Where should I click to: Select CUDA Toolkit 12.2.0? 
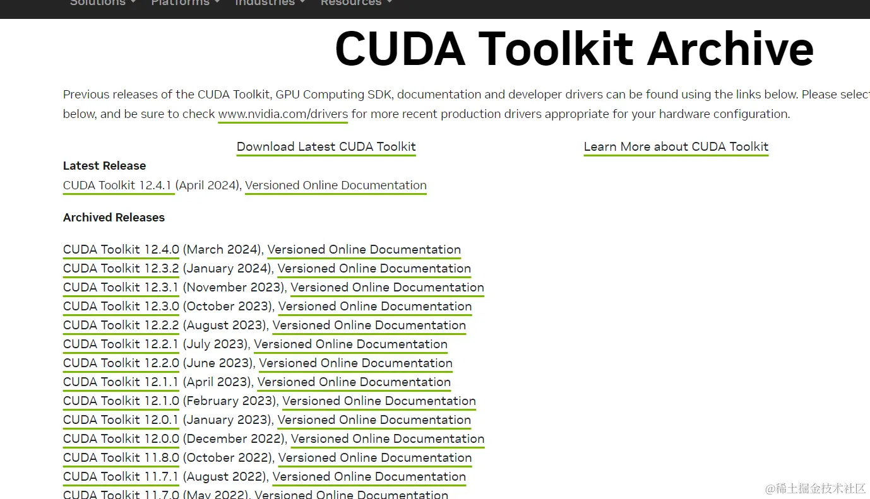point(121,363)
